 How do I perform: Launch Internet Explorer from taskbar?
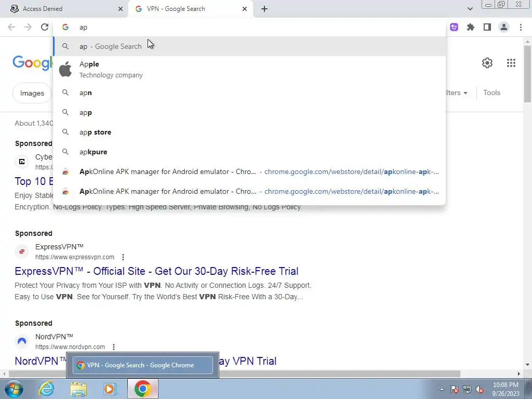pyautogui.click(x=46, y=389)
